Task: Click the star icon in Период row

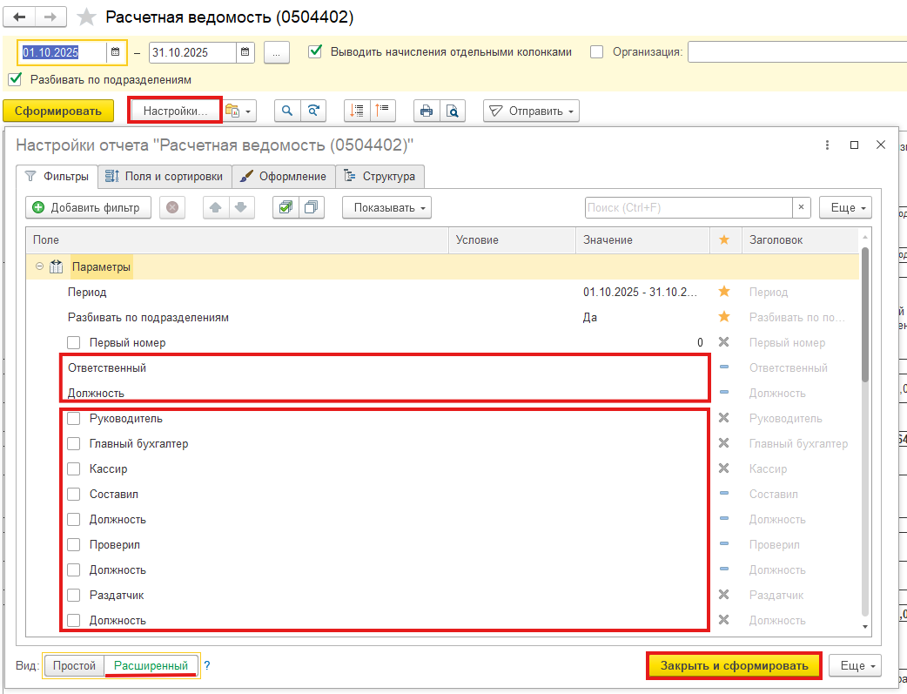Action: point(723,292)
